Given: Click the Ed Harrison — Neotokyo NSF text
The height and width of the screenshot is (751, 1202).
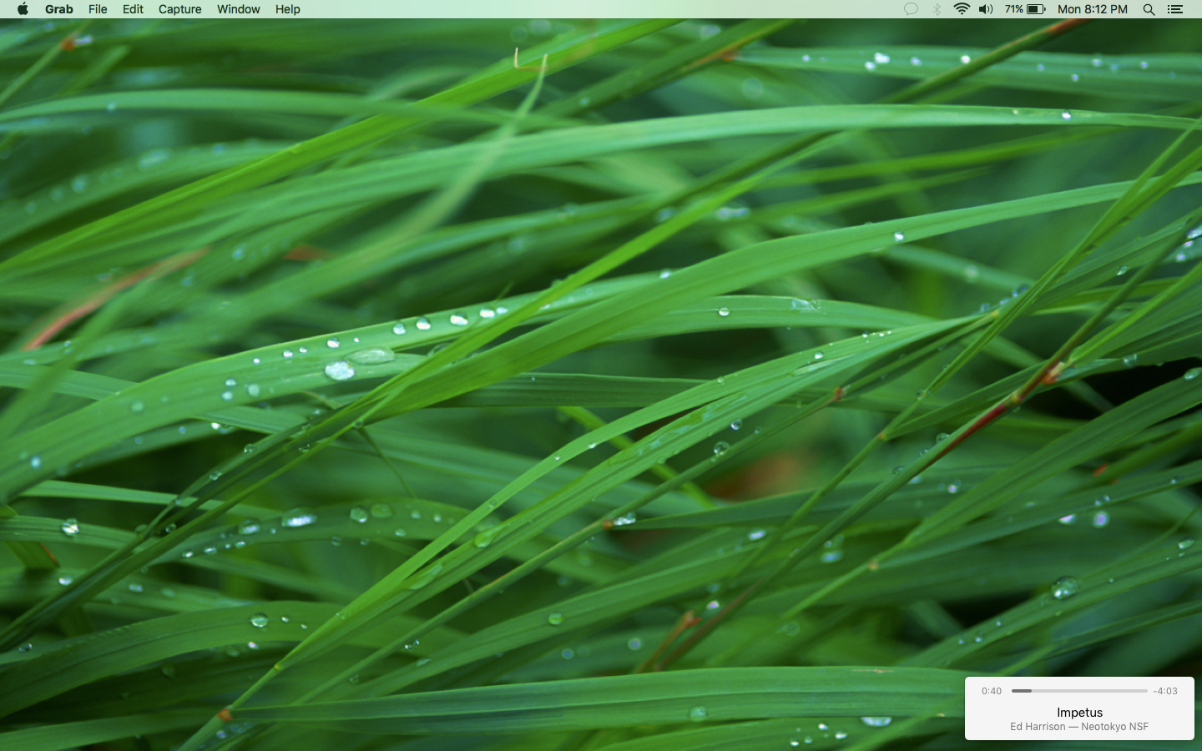Looking at the screenshot, I should pyautogui.click(x=1079, y=727).
